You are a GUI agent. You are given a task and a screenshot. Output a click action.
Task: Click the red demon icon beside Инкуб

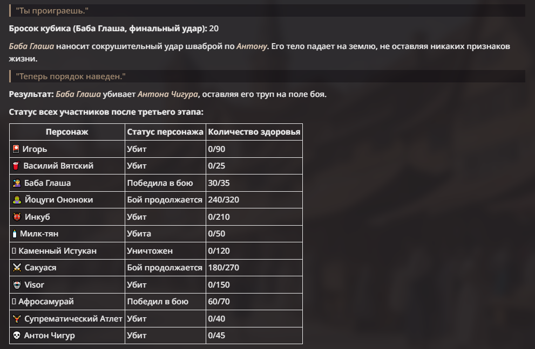click(x=17, y=217)
